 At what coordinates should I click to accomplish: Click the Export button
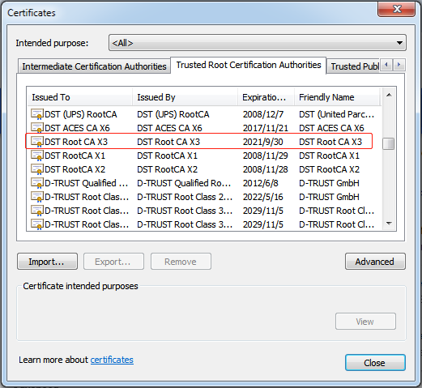(x=113, y=262)
